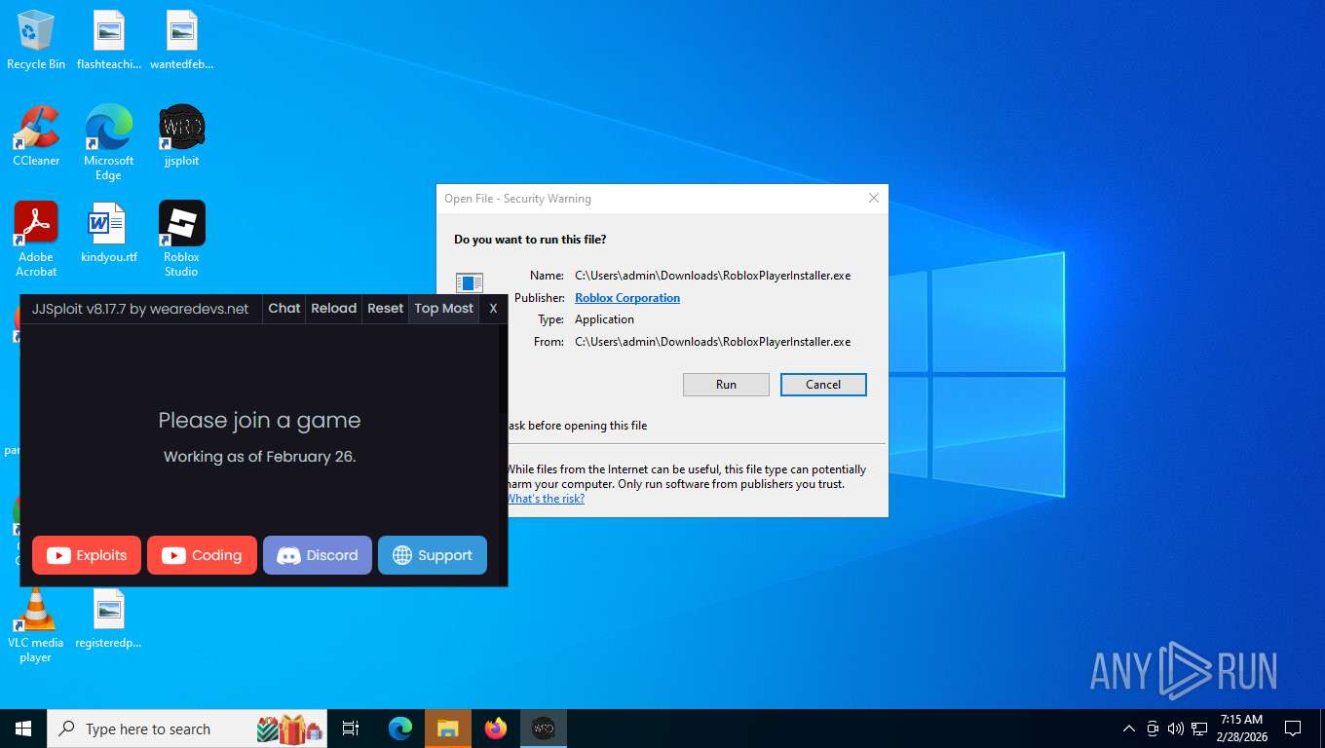The width and height of the screenshot is (1325, 748).
Task: Select the registeredp... image file icon
Action: tap(109, 618)
